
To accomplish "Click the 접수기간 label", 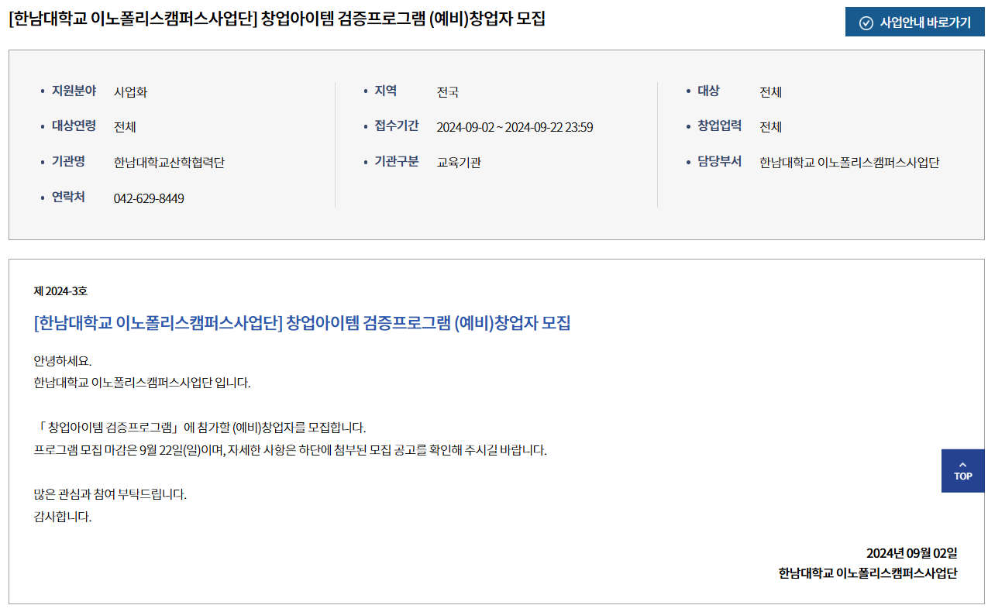I will point(397,125).
